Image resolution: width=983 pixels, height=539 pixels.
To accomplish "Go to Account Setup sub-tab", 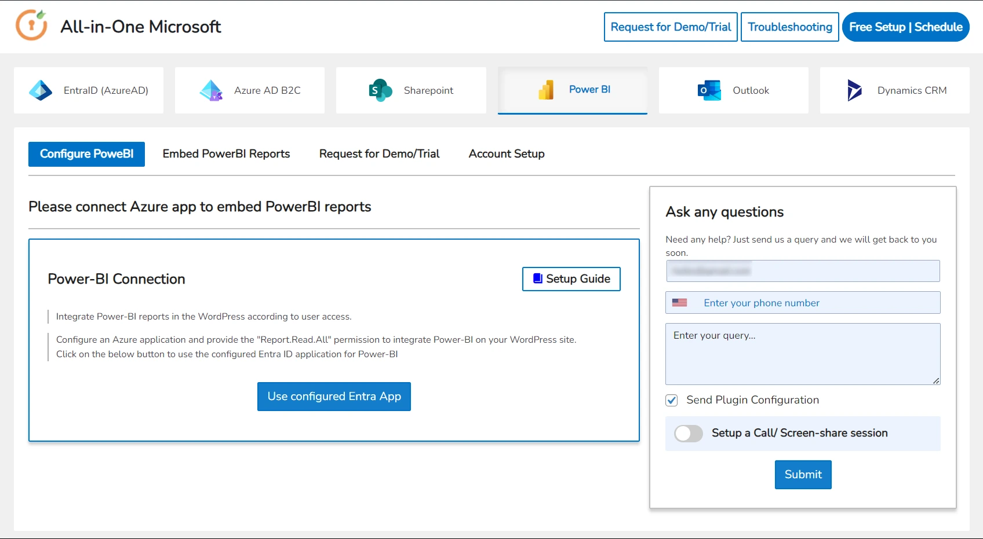I will point(507,154).
